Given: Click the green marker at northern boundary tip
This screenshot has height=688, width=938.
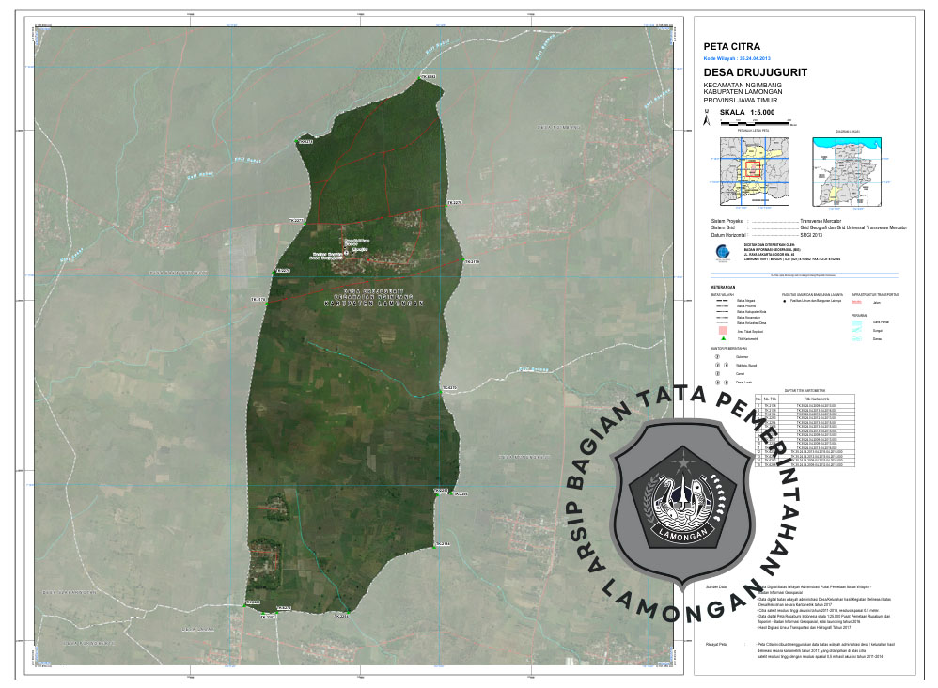Looking at the screenshot, I should (x=418, y=77).
